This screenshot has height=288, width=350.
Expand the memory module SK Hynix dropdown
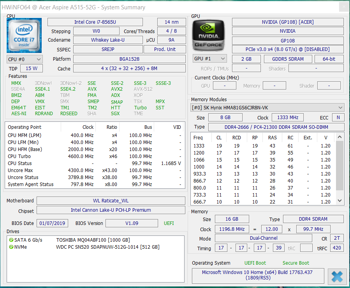267,108
